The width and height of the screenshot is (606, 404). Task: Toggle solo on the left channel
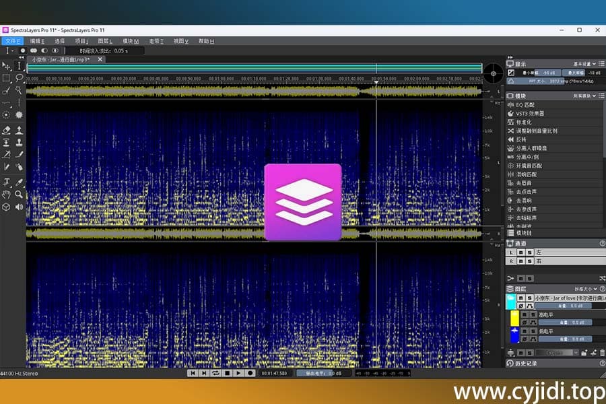(529, 252)
